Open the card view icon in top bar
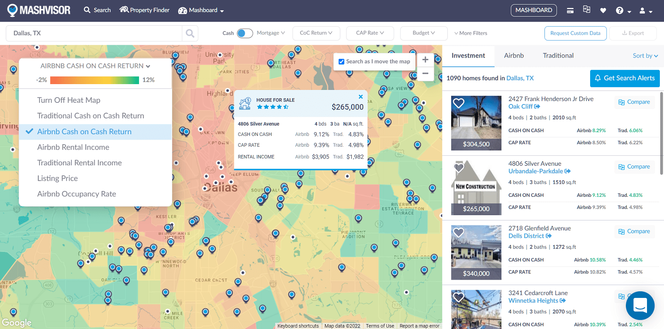664x329 pixels. point(570,10)
